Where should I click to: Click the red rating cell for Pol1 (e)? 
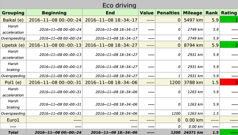click(x=229, y=82)
